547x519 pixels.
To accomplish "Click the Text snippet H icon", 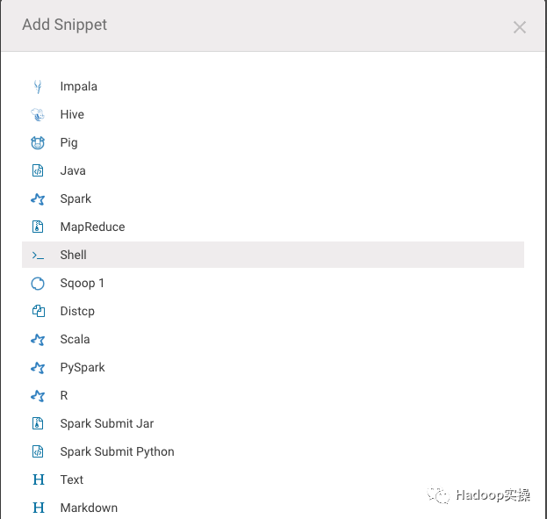I will [38, 479].
